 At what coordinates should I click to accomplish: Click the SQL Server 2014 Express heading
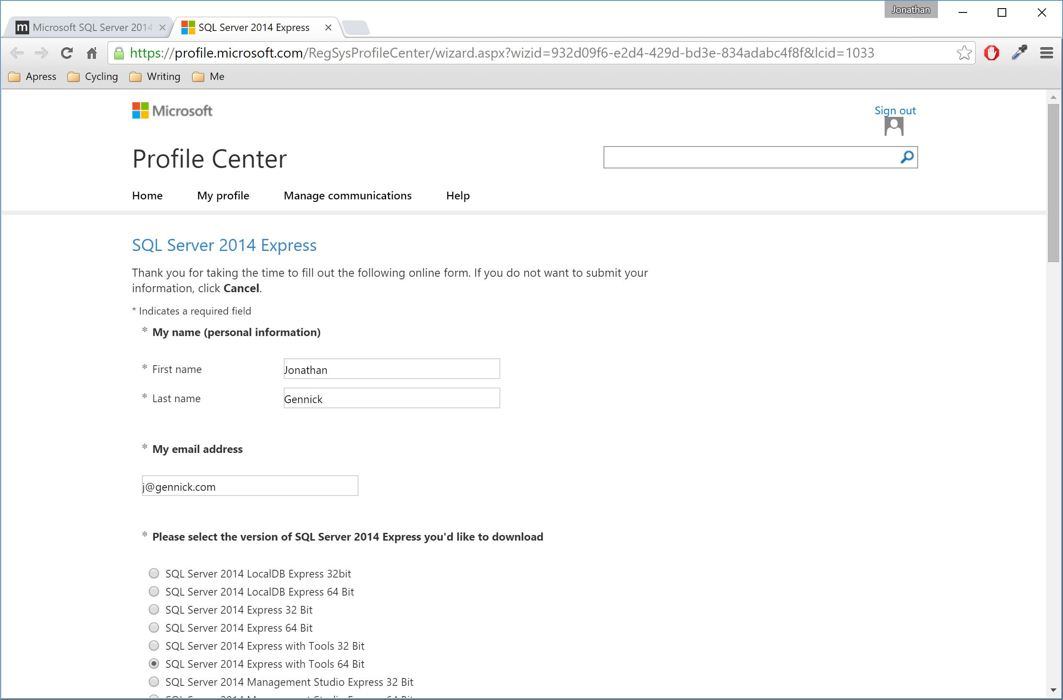tap(224, 245)
